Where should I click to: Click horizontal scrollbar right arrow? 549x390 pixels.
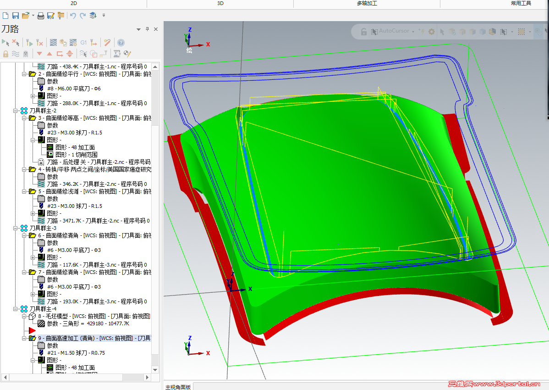(148, 378)
